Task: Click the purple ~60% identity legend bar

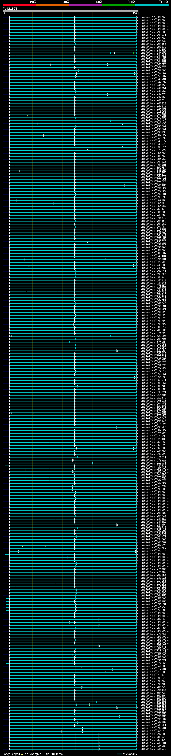Action: point(85,5)
